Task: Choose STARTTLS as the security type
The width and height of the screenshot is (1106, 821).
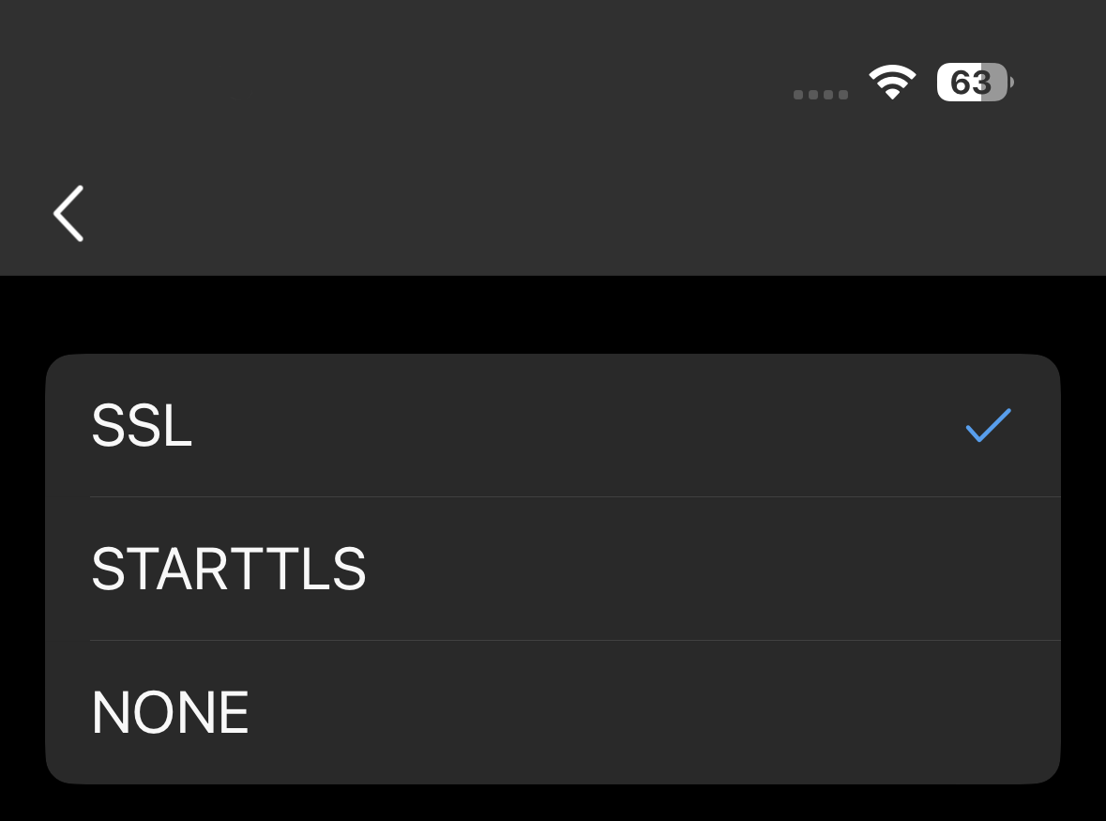Action: pos(553,570)
